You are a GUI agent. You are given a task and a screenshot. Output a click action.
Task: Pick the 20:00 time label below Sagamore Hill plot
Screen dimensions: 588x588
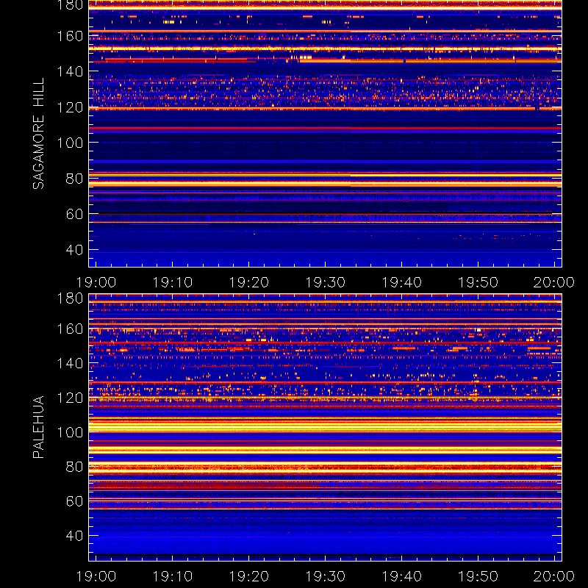click(x=554, y=282)
